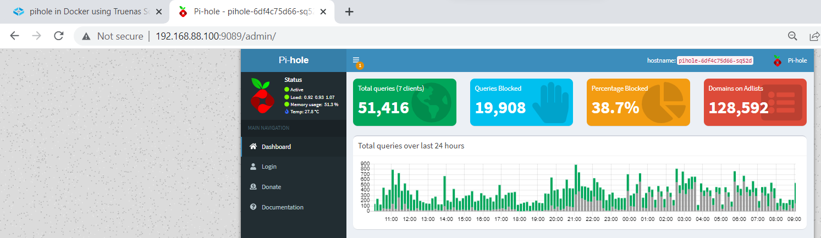Click the Login user icon
Viewport: 821px width, 238px height.
tap(253, 166)
